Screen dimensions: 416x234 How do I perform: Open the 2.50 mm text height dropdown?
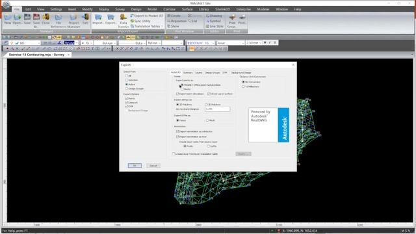[260, 43]
